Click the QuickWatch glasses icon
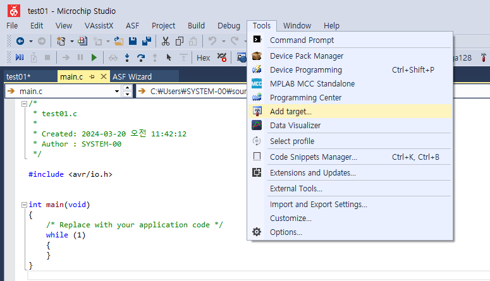 113,57
